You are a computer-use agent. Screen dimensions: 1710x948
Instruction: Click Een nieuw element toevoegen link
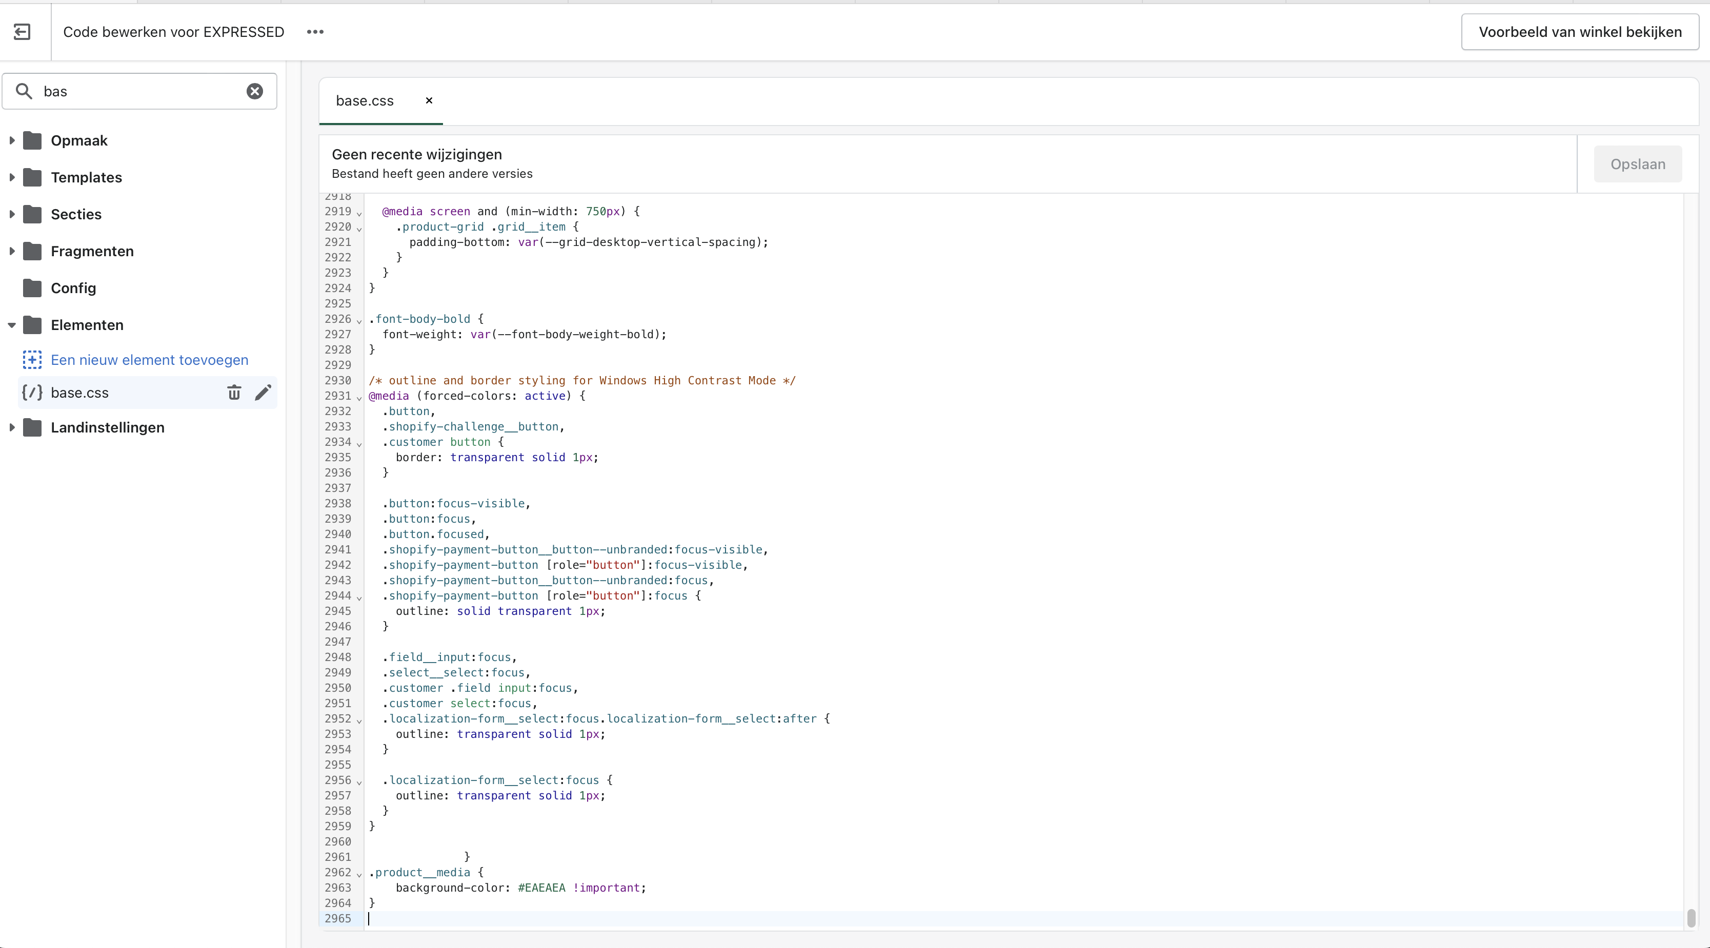click(149, 360)
